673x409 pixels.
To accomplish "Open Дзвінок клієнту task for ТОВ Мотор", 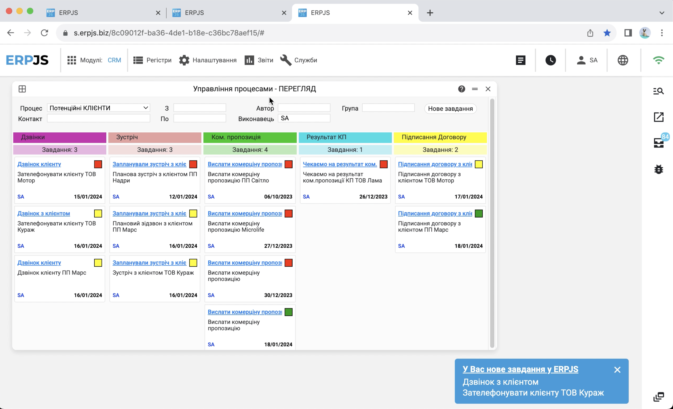I will coord(39,164).
